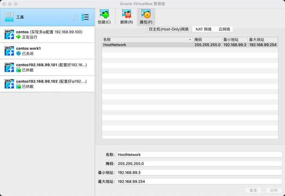This screenshot has width=285, height=196.
Task: Click the centos 192.168.99.100 VM OS icon
Action: tap(9, 34)
